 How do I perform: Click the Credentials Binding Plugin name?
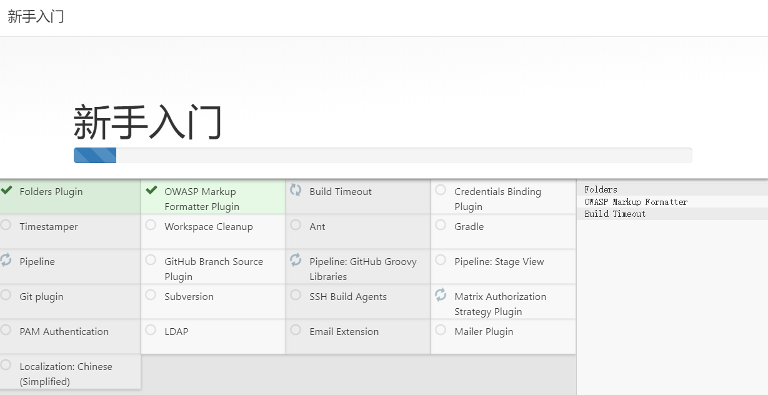pyautogui.click(x=497, y=199)
